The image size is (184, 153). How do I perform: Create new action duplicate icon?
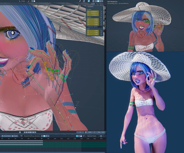click(46, 136)
